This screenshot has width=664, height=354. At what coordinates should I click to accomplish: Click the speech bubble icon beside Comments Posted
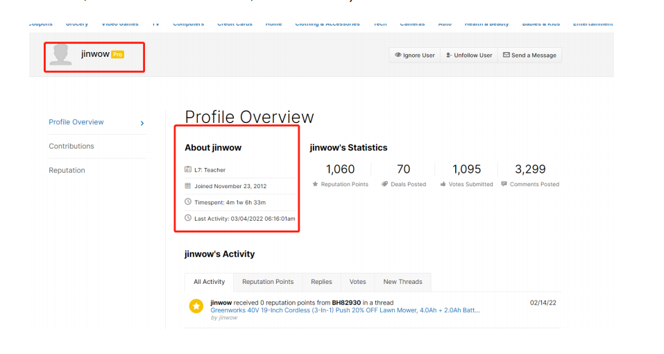pos(504,184)
